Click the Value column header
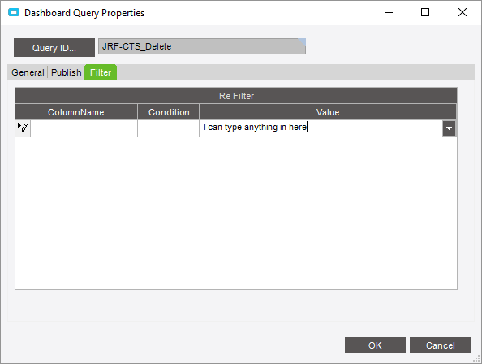The width and height of the screenshot is (482, 364). coord(328,112)
